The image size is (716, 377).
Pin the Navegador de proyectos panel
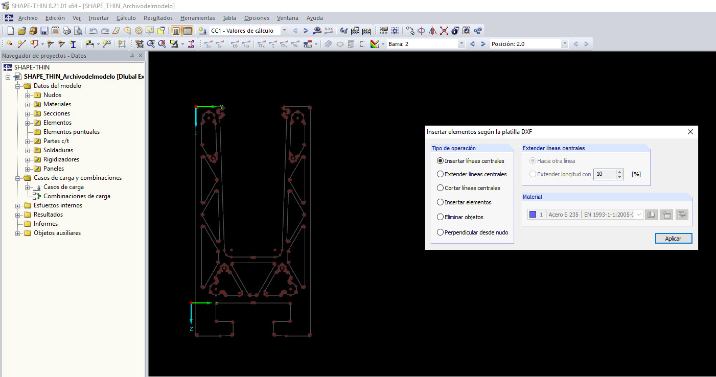click(x=132, y=56)
